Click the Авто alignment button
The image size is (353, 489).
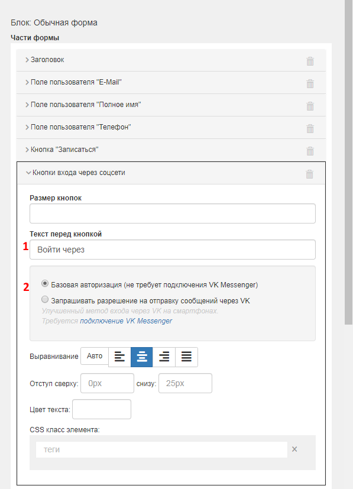tap(95, 356)
